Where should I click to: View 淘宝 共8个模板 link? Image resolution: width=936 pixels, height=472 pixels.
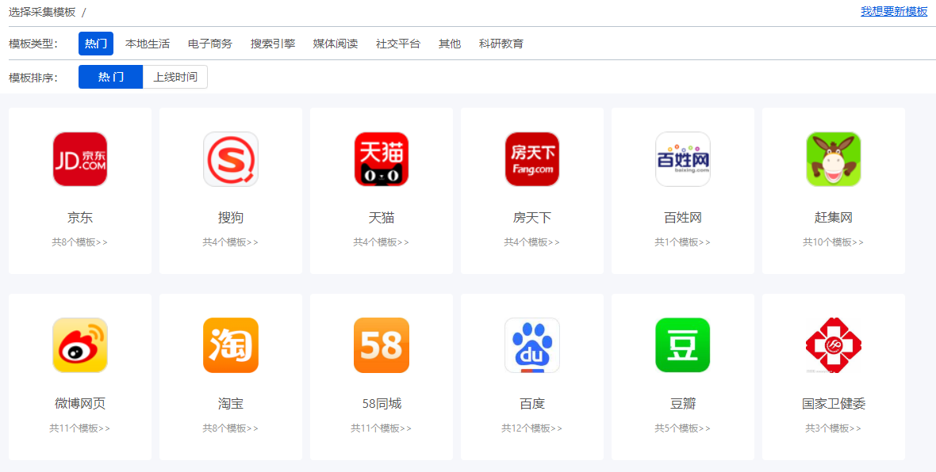pos(230,428)
